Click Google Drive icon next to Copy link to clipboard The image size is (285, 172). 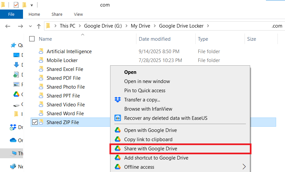pyautogui.click(x=118, y=140)
